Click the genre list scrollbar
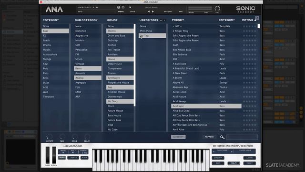The width and height of the screenshot is (305, 172). [134, 65]
